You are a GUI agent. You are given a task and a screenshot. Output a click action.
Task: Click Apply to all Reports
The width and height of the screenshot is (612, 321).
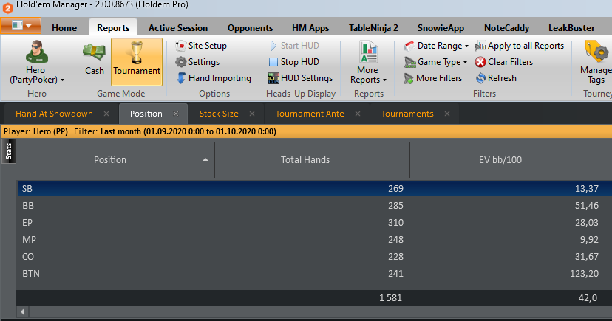pyautogui.click(x=520, y=46)
